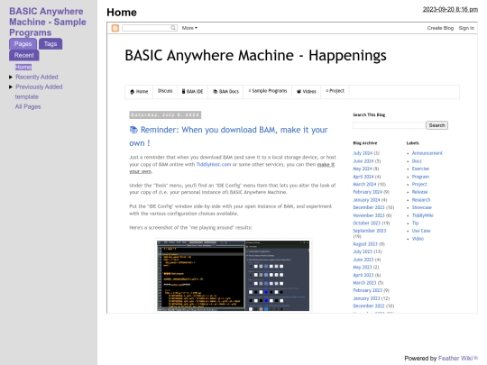Select the Showcase label
The image size is (487, 365).
(422, 207)
